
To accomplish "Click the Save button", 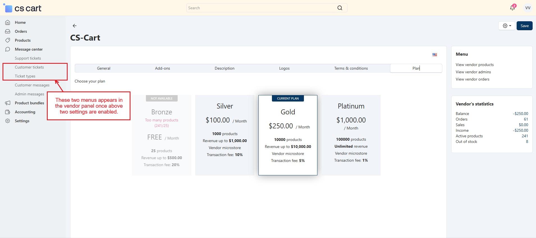I will click(524, 26).
